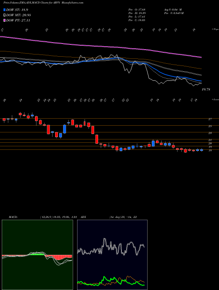Click the last blue candle at chart end
The image size is (219, 290).
[x=201, y=150]
